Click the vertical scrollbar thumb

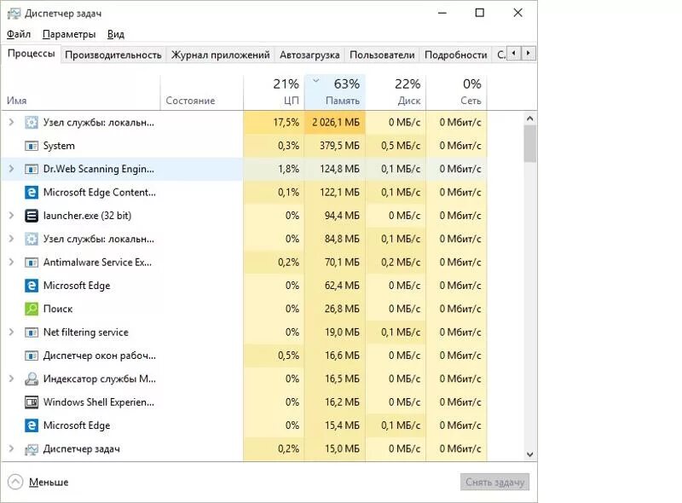click(529, 143)
